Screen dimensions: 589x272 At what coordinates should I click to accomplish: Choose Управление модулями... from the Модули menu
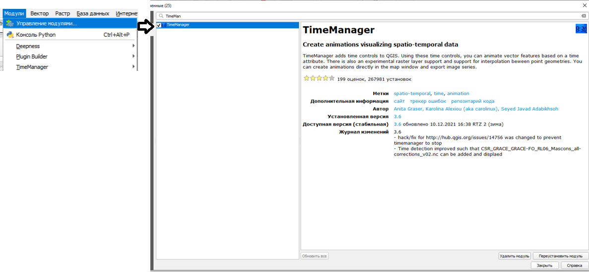[70, 23]
